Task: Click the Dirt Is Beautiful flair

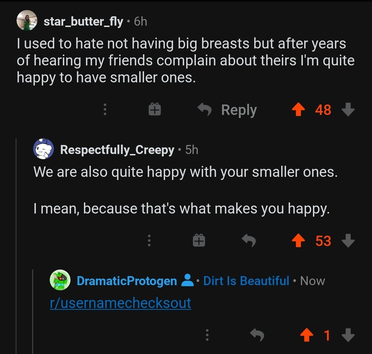Action: (x=246, y=281)
